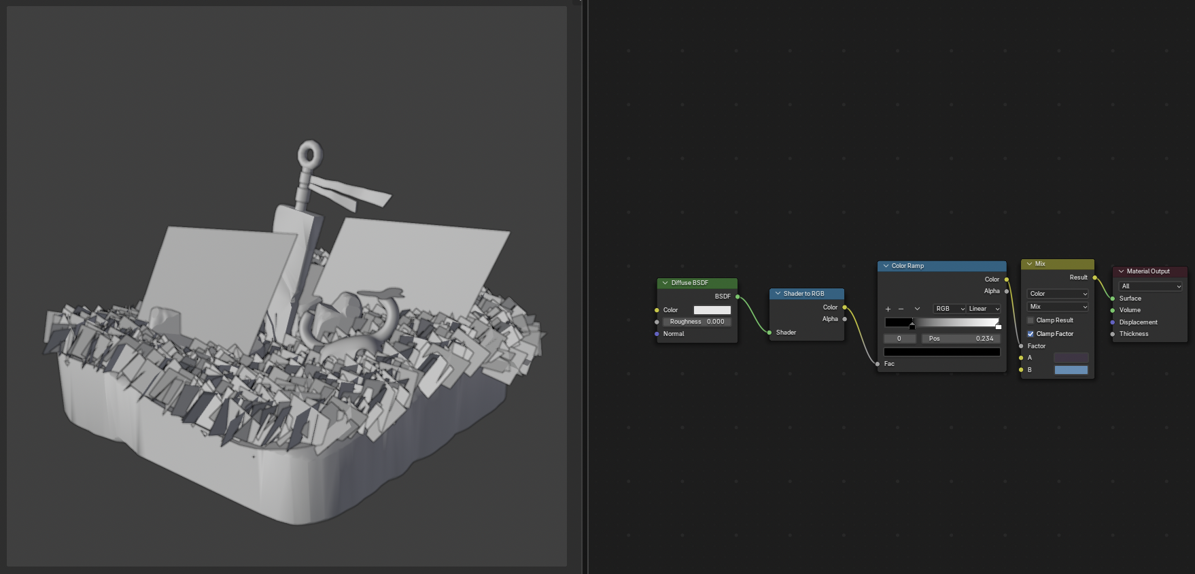Open Color Ramp tools chevron menu
1195x574 pixels.
point(917,309)
